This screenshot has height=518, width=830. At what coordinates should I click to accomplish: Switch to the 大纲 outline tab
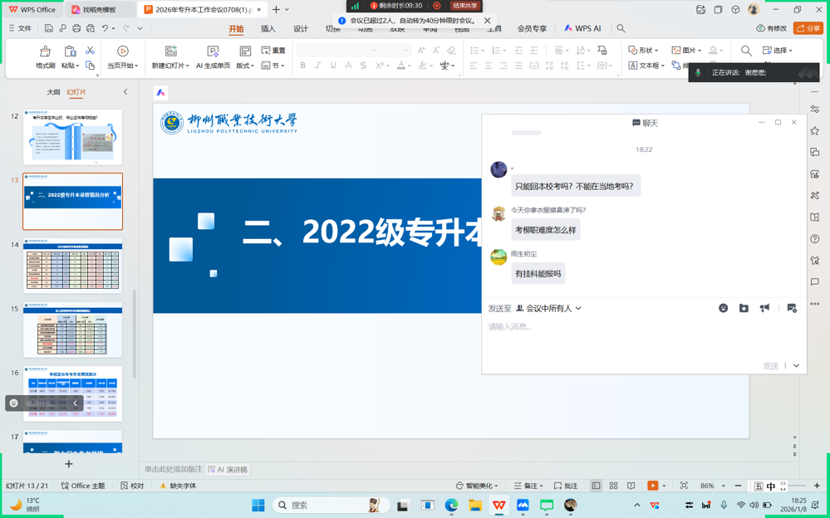(x=53, y=92)
